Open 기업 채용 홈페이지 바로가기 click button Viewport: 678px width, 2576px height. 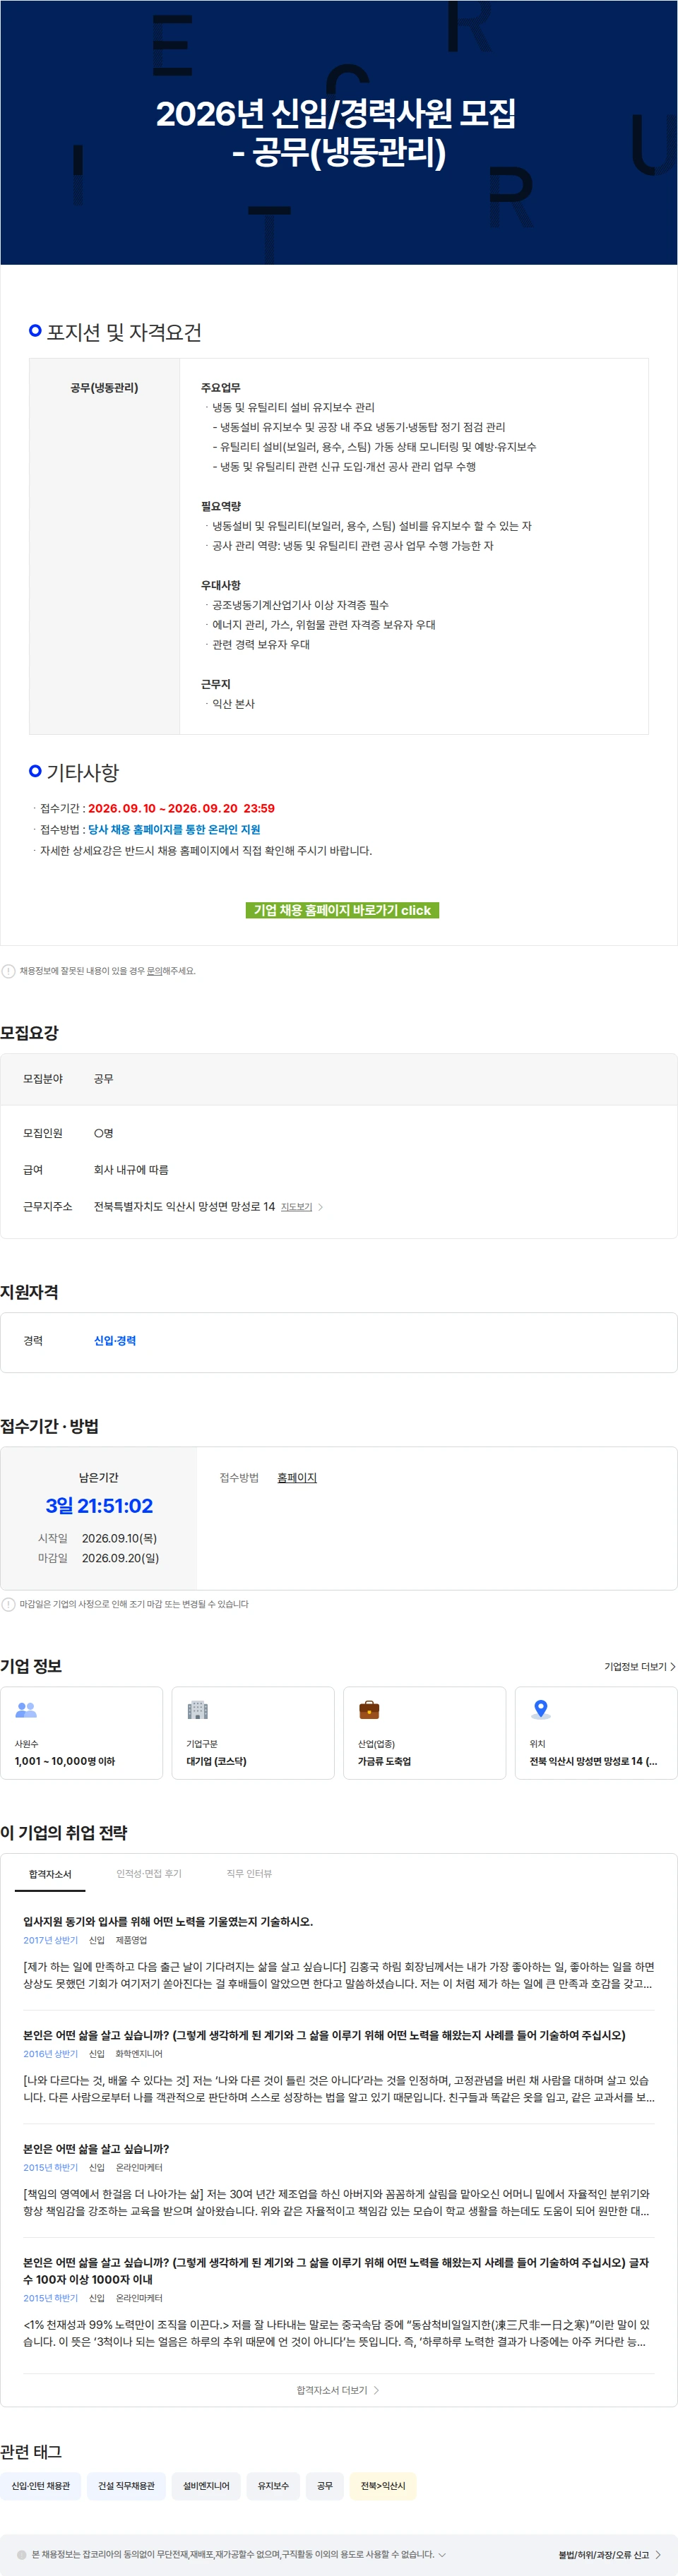click(342, 910)
